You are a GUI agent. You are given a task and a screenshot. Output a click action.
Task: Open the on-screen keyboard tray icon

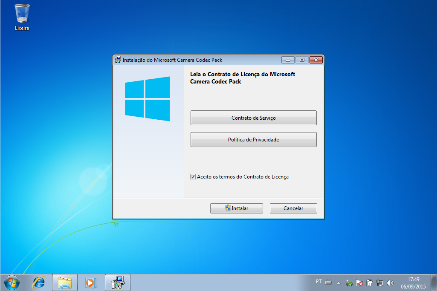328,282
